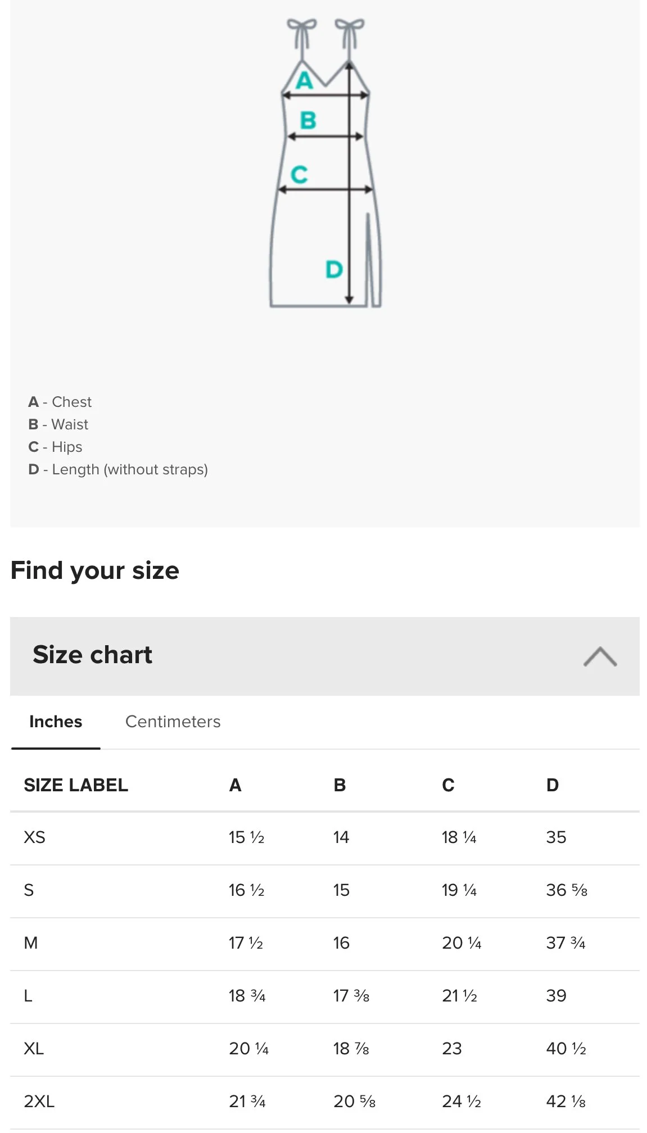Click the teal A label on dress
Viewport: 647px width, 1133px height.
click(x=304, y=80)
